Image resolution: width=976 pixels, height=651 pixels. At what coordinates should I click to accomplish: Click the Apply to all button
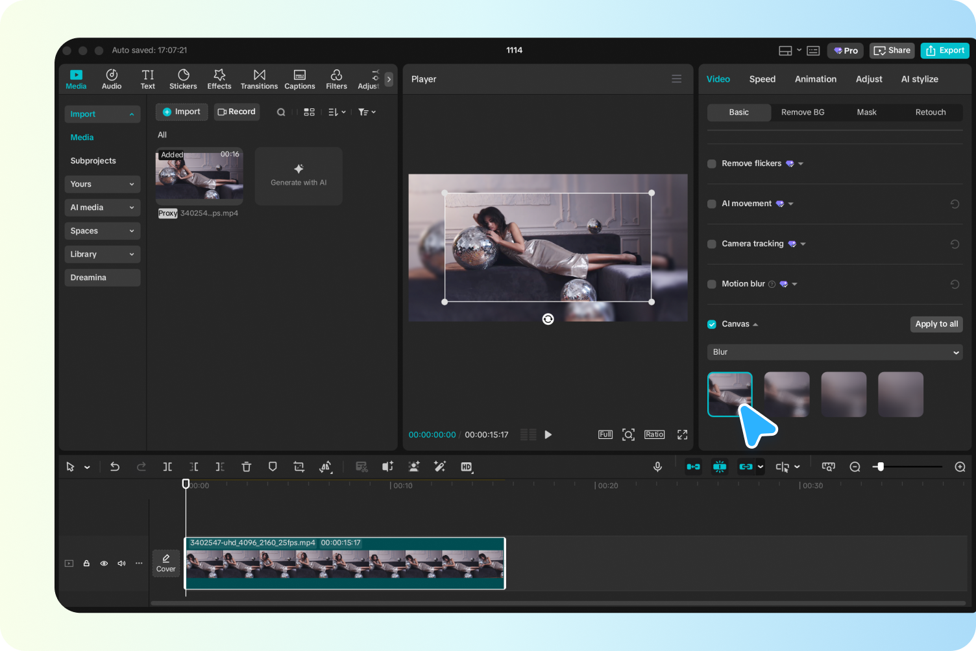[x=936, y=324]
